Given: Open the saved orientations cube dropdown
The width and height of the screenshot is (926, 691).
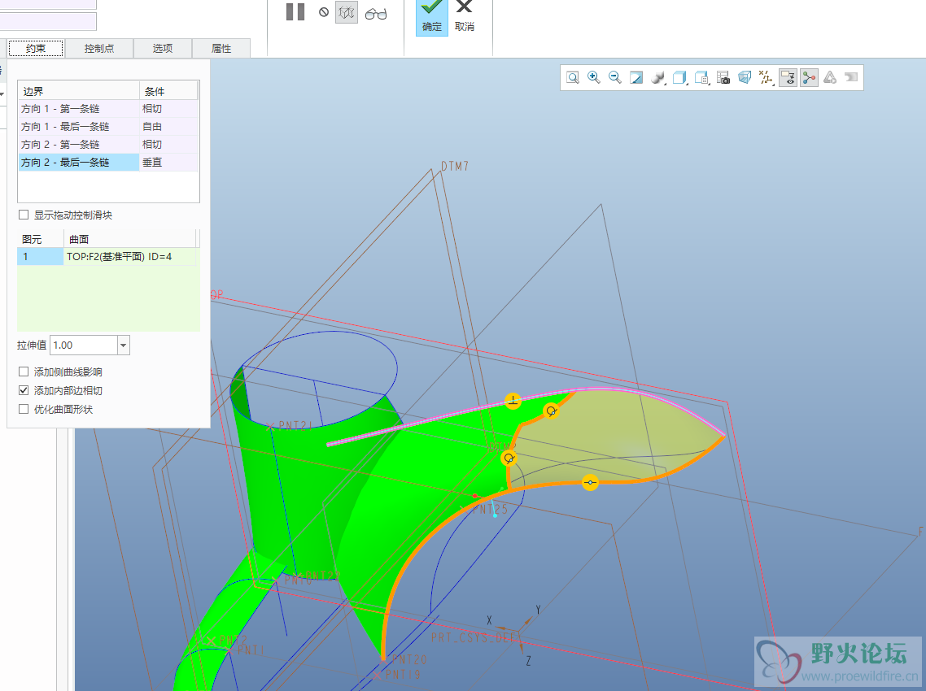Looking at the screenshot, I should click(679, 77).
